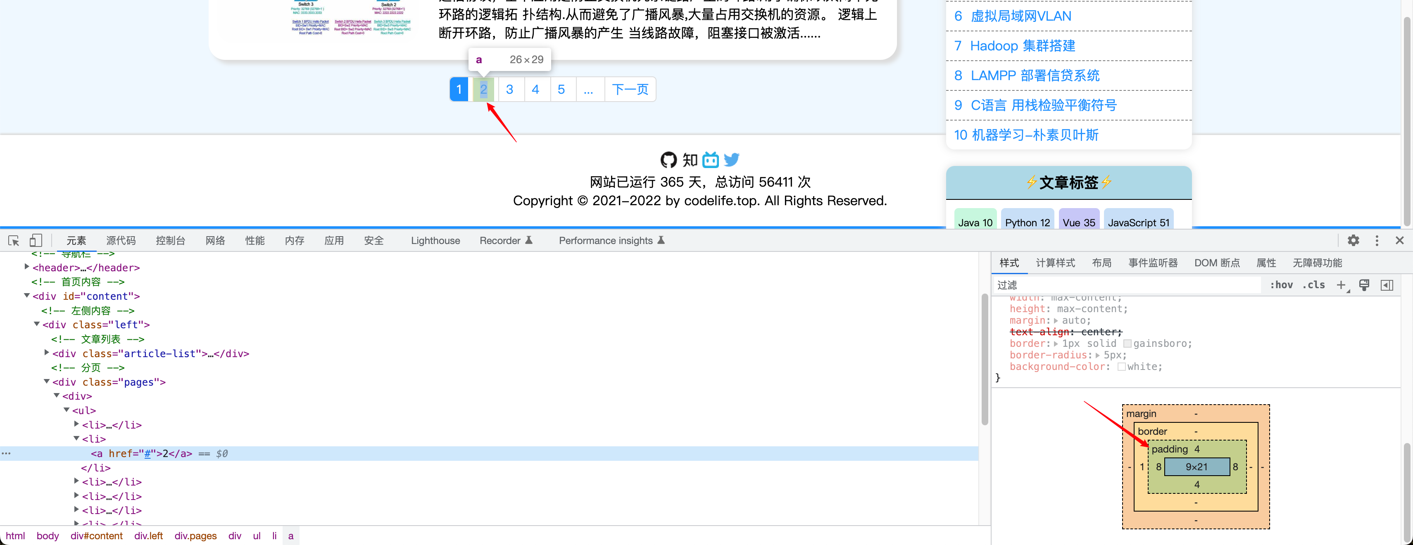Collapse the div class pages node

47,381
